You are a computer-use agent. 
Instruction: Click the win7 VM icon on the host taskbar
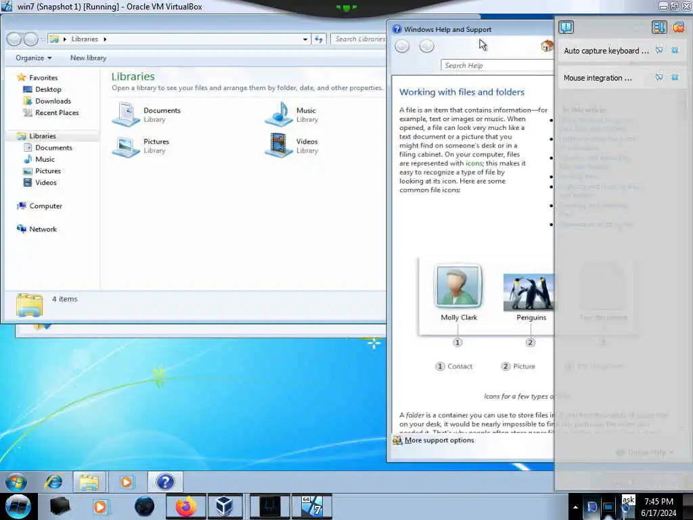(x=311, y=506)
